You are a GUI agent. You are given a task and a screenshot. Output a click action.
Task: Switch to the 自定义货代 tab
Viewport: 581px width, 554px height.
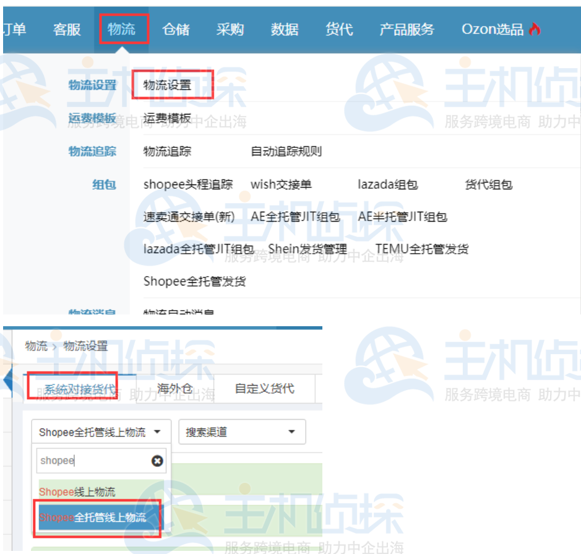265,389
